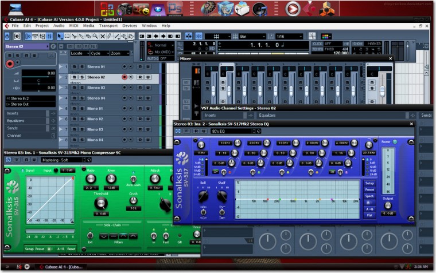Open the MIDI menu
436x273 pixels.
coord(73,26)
